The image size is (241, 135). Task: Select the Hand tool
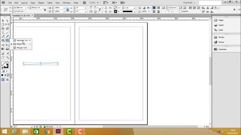[x=3, y=57]
